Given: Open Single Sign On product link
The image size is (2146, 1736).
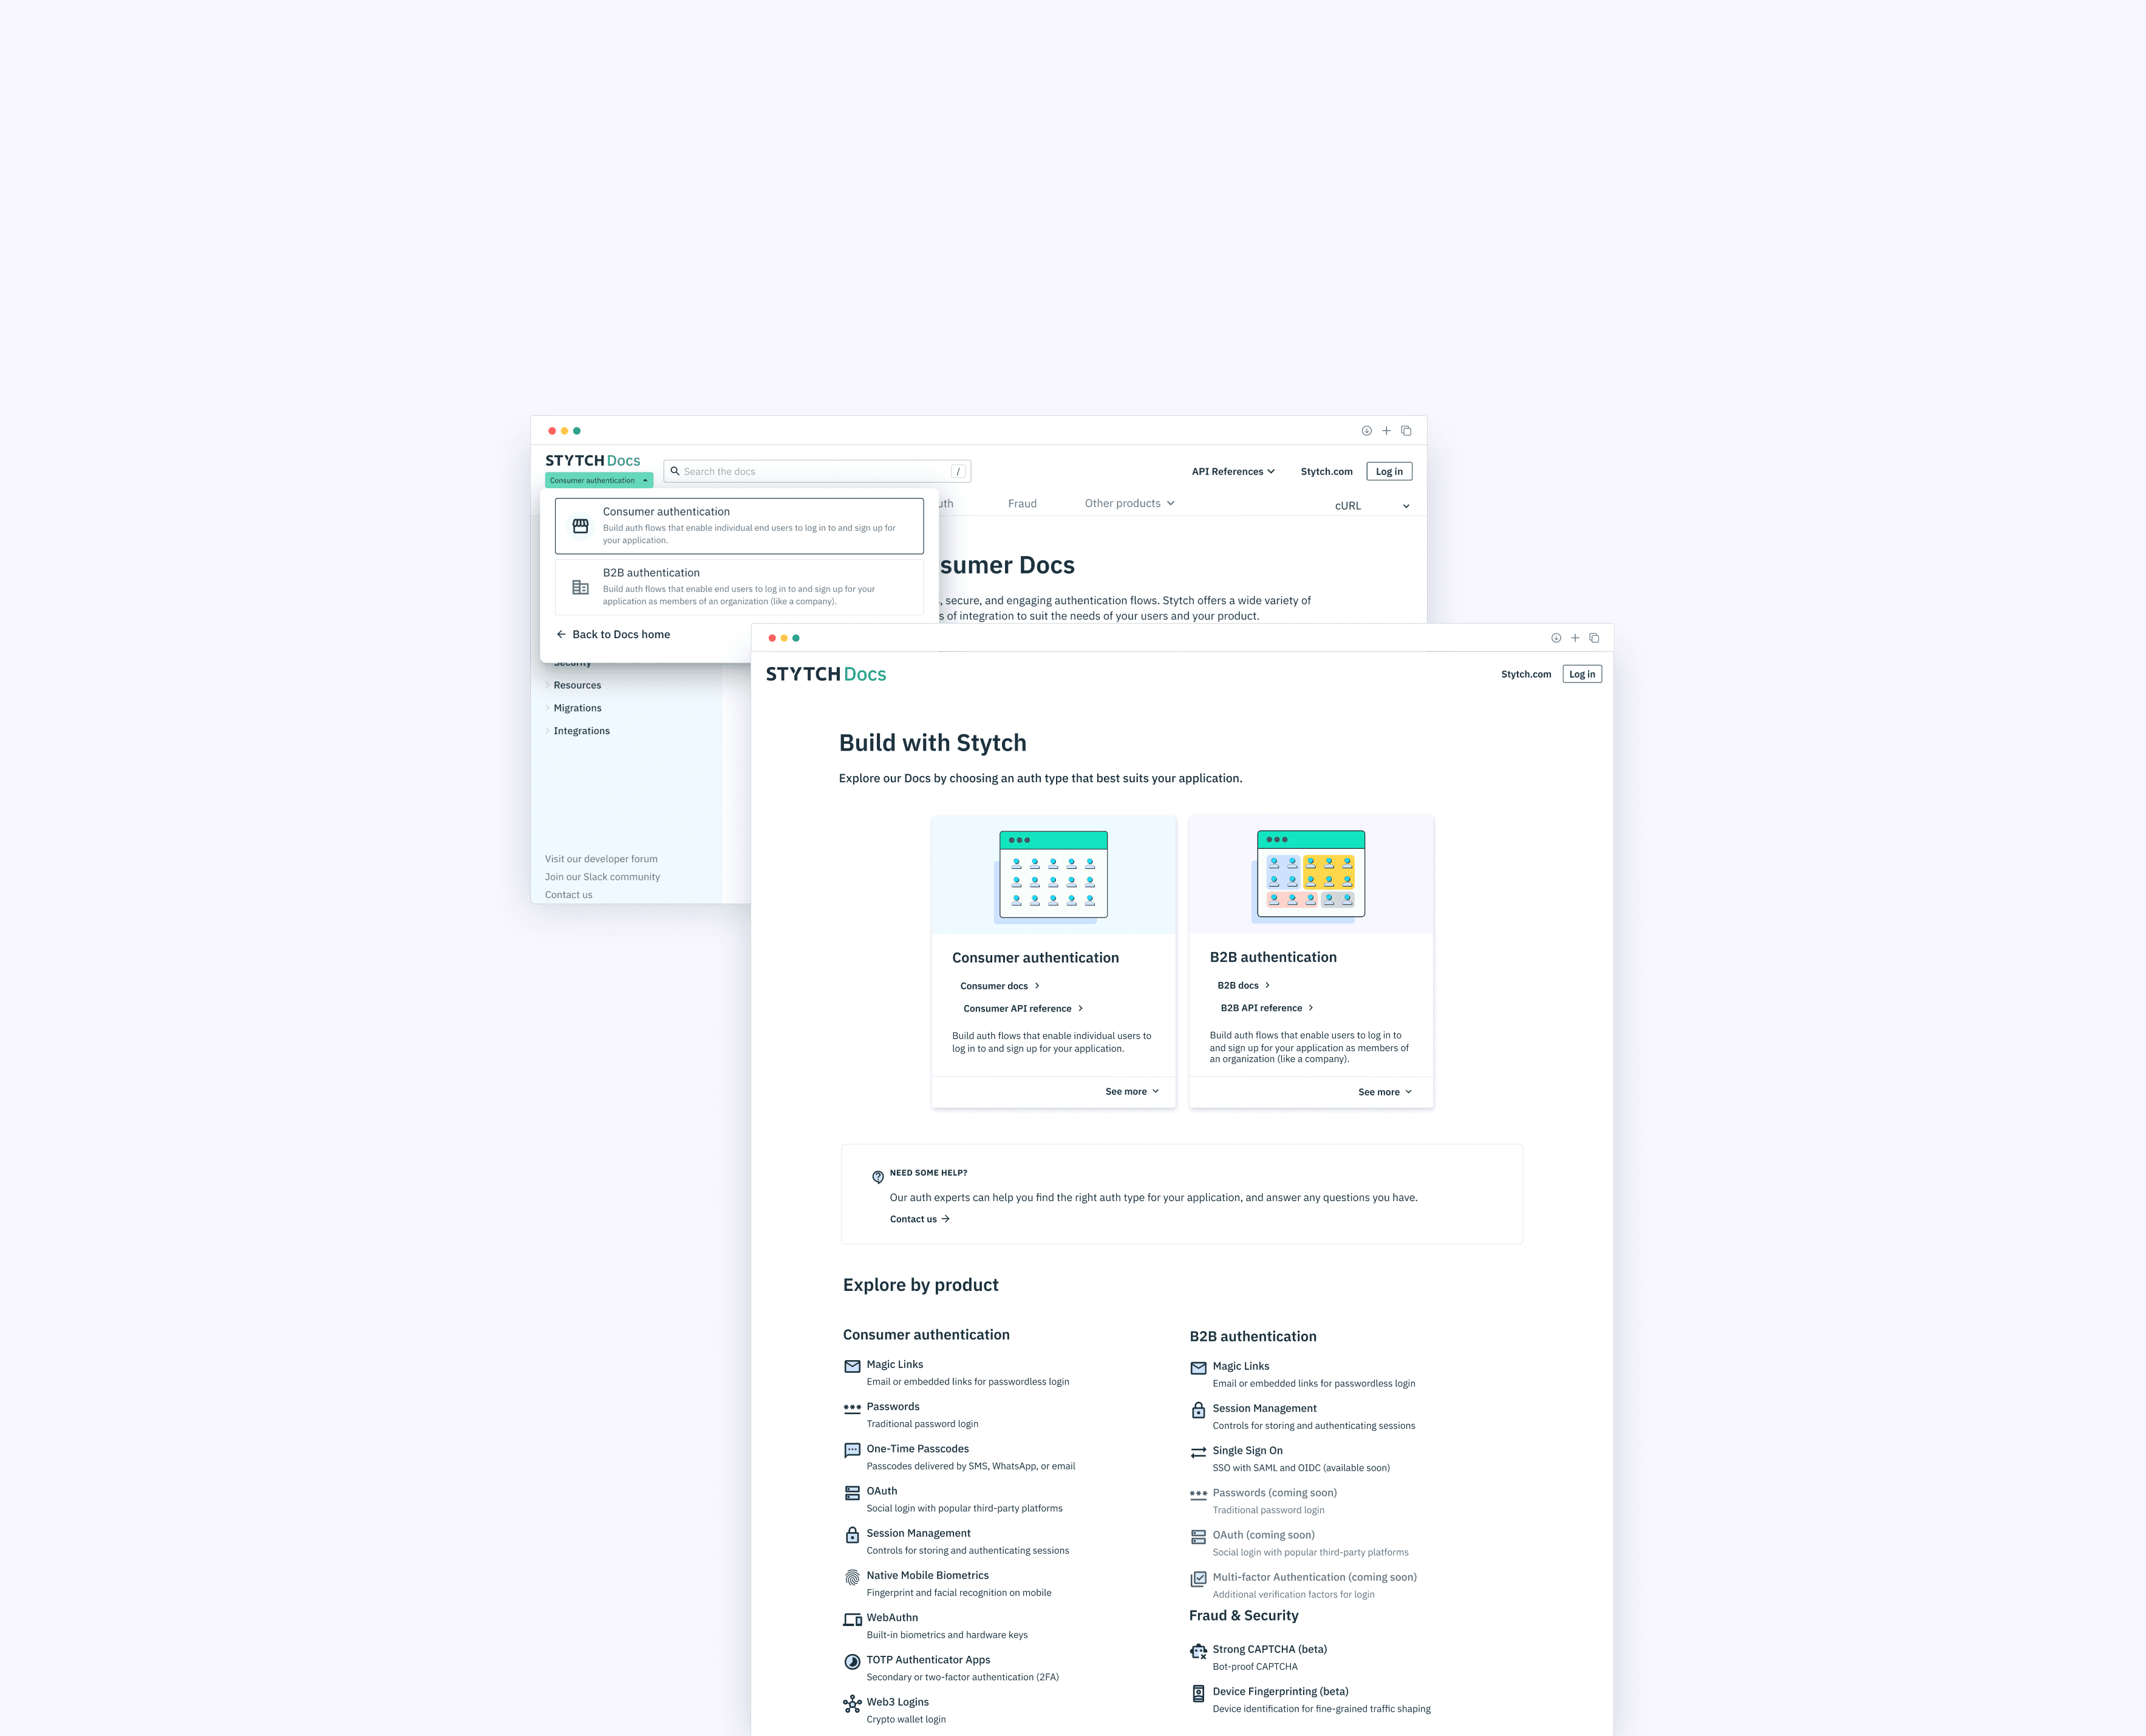Looking at the screenshot, I should (1247, 1450).
